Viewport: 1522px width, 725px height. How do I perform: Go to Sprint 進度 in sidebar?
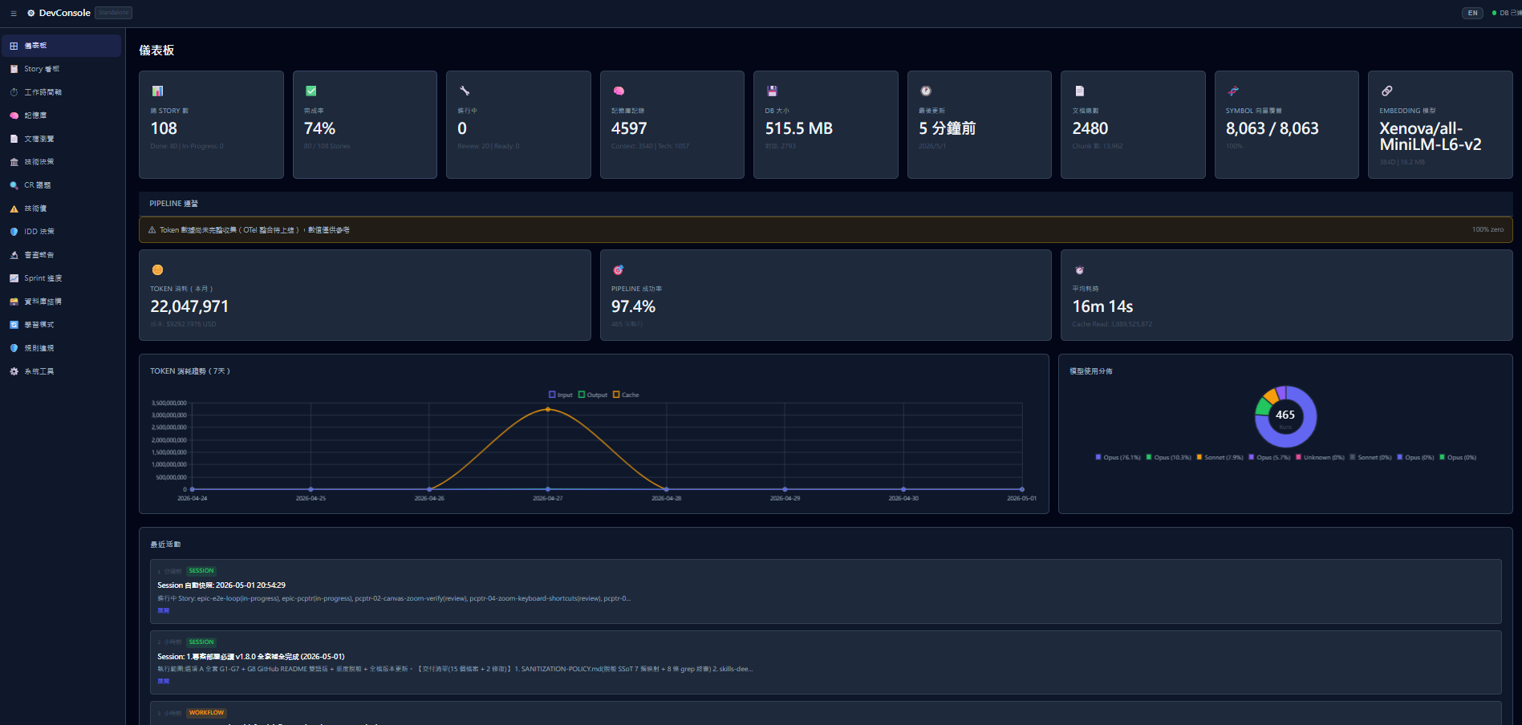click(x=62, y=278)
